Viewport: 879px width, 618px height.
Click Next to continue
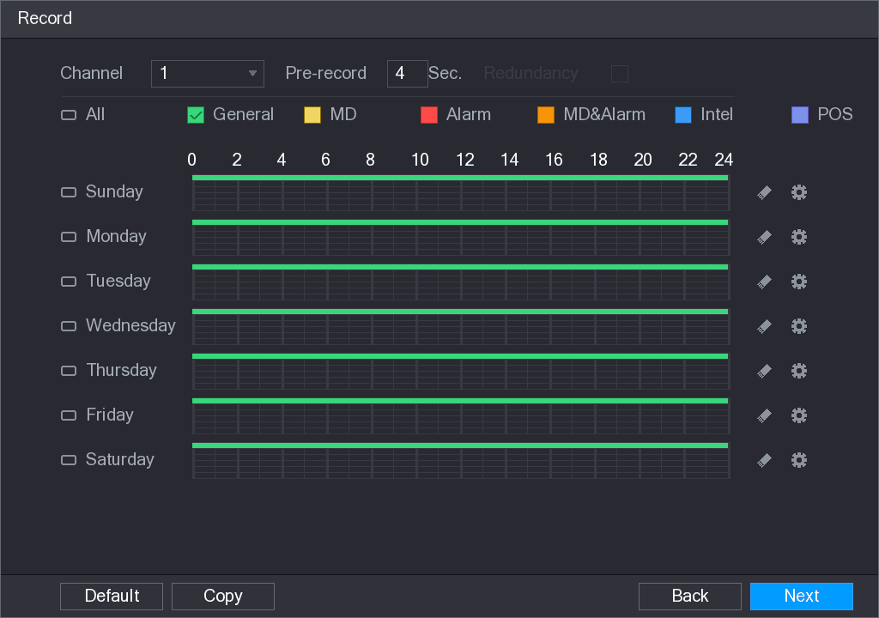(x=802, y=597)
